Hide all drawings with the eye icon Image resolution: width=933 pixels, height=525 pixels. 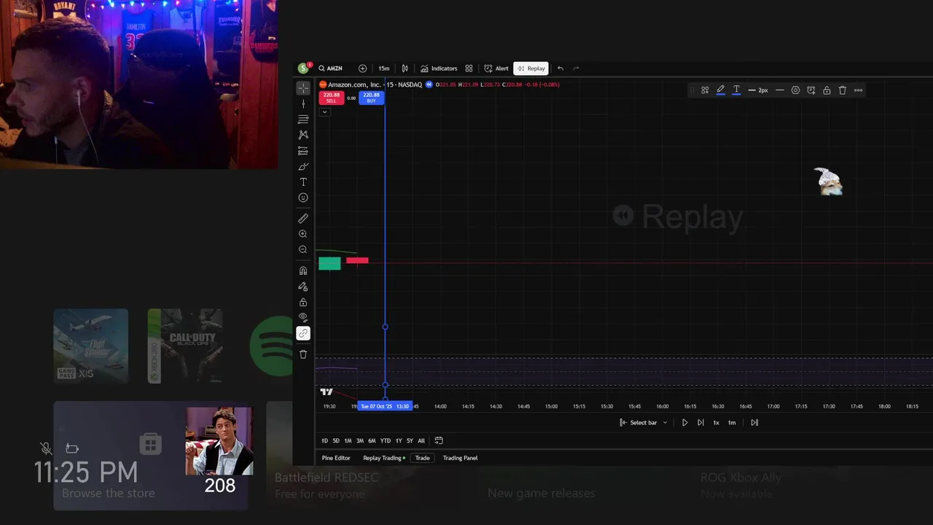click(303, 317)
